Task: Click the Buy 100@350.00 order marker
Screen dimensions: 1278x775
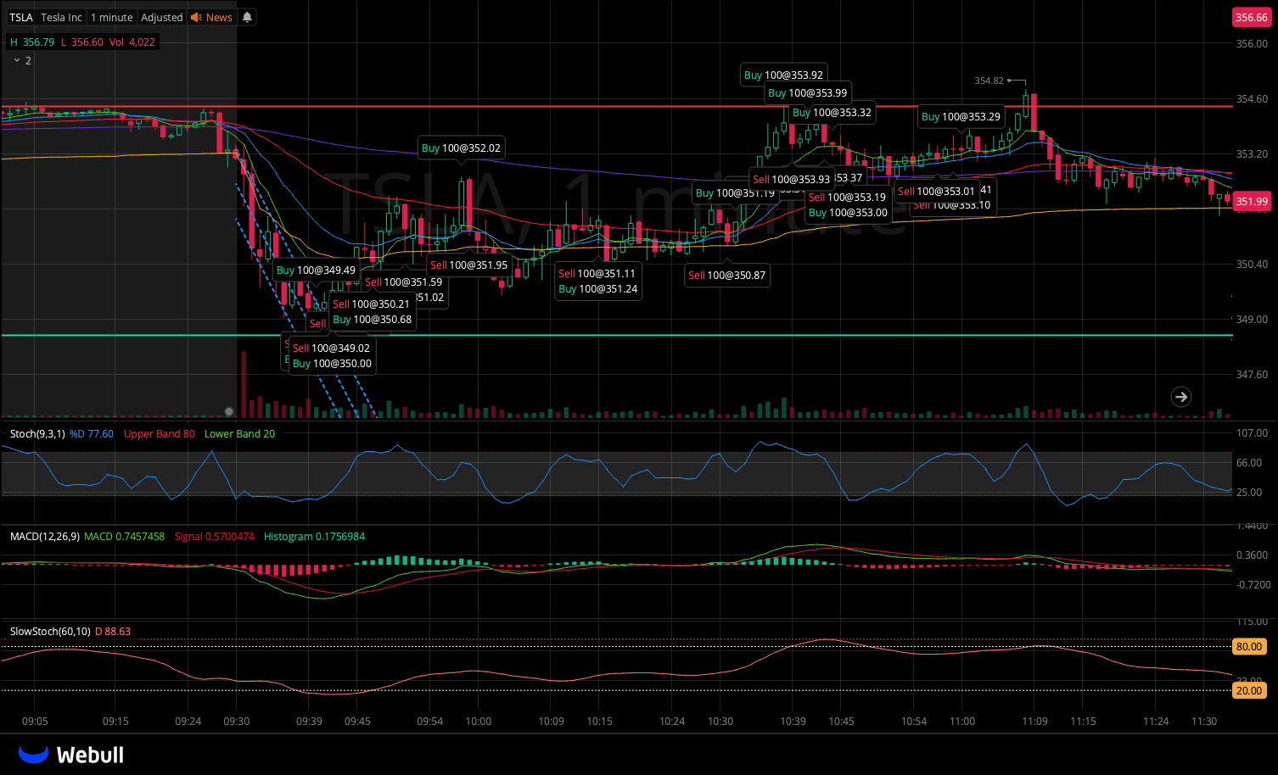Action: pyautogui.click(x=332, y=363)
